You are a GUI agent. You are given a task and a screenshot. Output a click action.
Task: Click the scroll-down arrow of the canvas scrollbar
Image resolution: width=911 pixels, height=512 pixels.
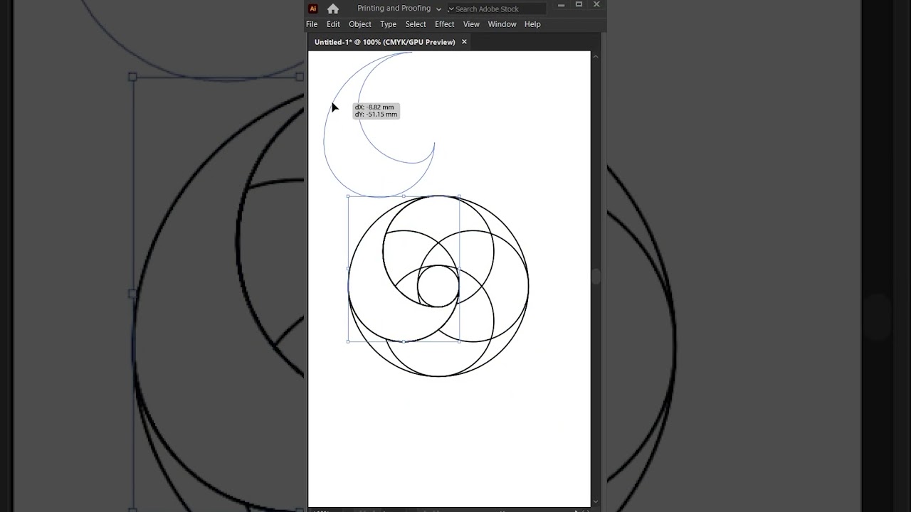pos(596,501)
